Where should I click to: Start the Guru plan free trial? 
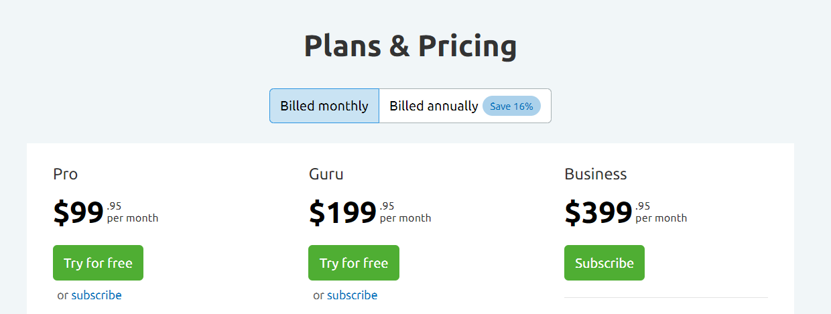pos(354,262)
